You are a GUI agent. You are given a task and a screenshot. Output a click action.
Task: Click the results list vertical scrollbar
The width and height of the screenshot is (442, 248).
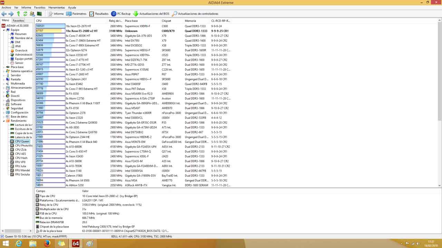click(x=440, y=103)
